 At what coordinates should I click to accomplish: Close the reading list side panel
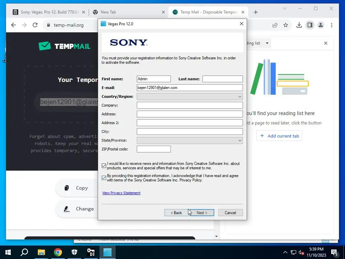point(326,43)
